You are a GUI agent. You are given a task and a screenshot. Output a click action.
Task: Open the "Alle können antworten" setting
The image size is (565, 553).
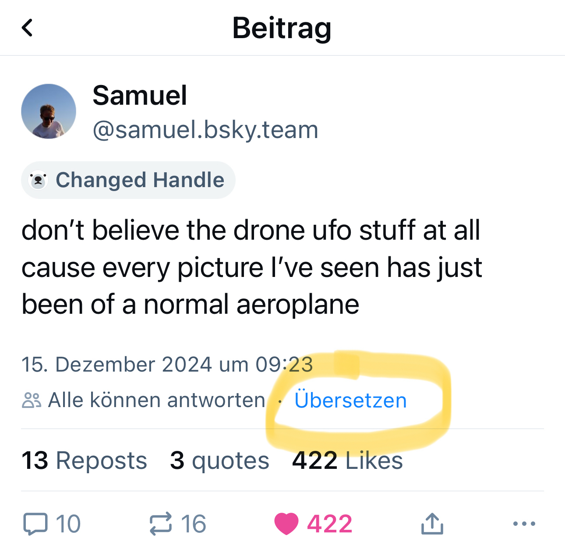pos(156,400)
